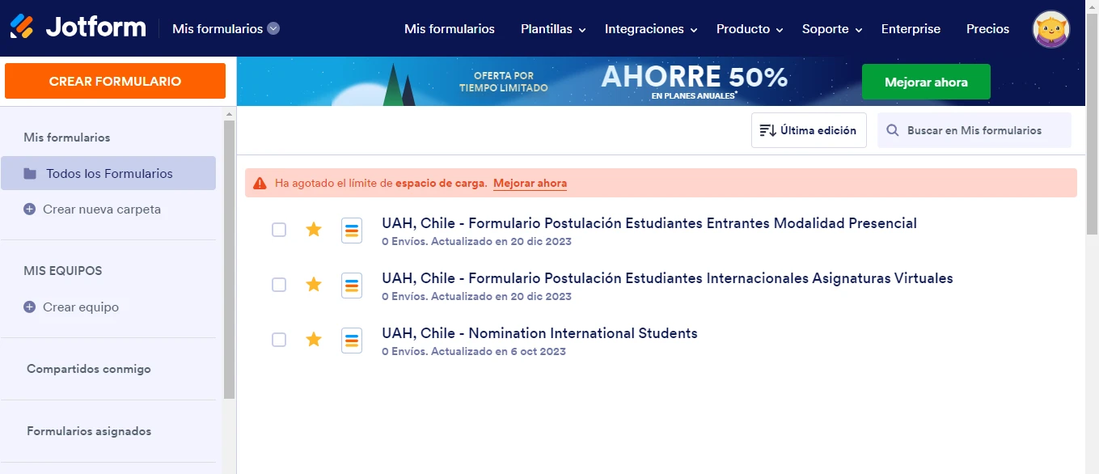Toggle star on Nomination International Students form
The width and height of the screenshot is (1099, 474).
(x=314, y=340)
